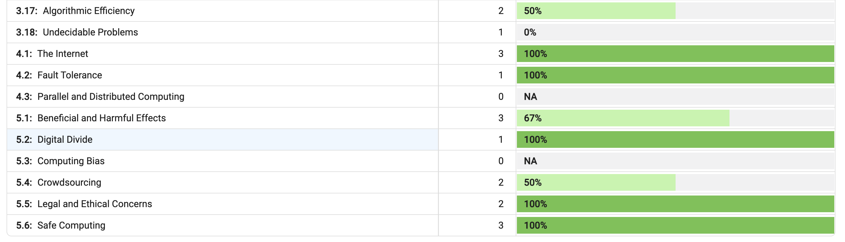This screenshot has width=845, height=242.
Task: Click the 67% progress bar for topic 5.1
Action: point(675,118)
